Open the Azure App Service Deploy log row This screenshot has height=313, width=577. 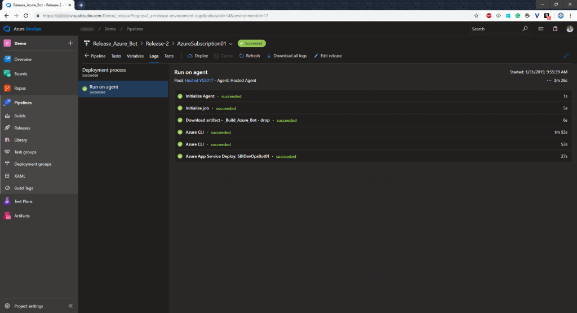point(373,157)
